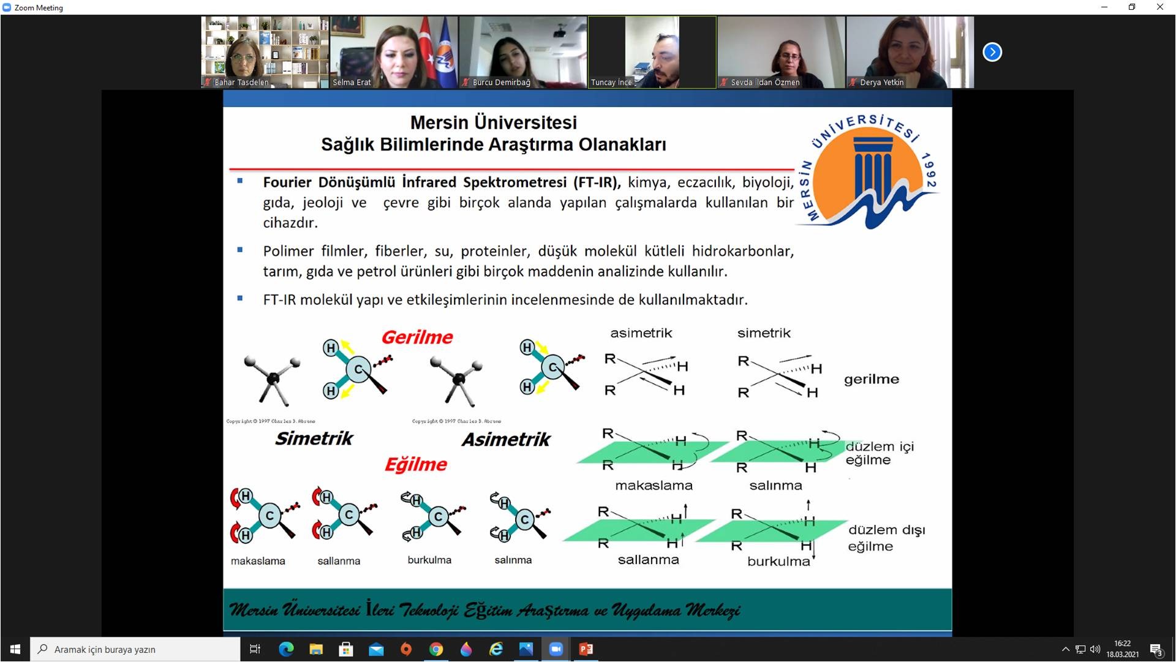Open File Explorer from the taskbar
1176x662 pixels.
point(316,649)
